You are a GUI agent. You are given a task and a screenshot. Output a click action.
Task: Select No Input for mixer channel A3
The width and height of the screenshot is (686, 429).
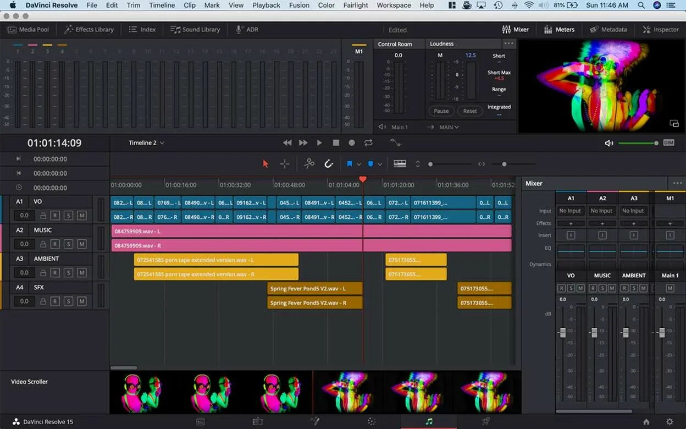pyautogui.click(x=633, y=211)
